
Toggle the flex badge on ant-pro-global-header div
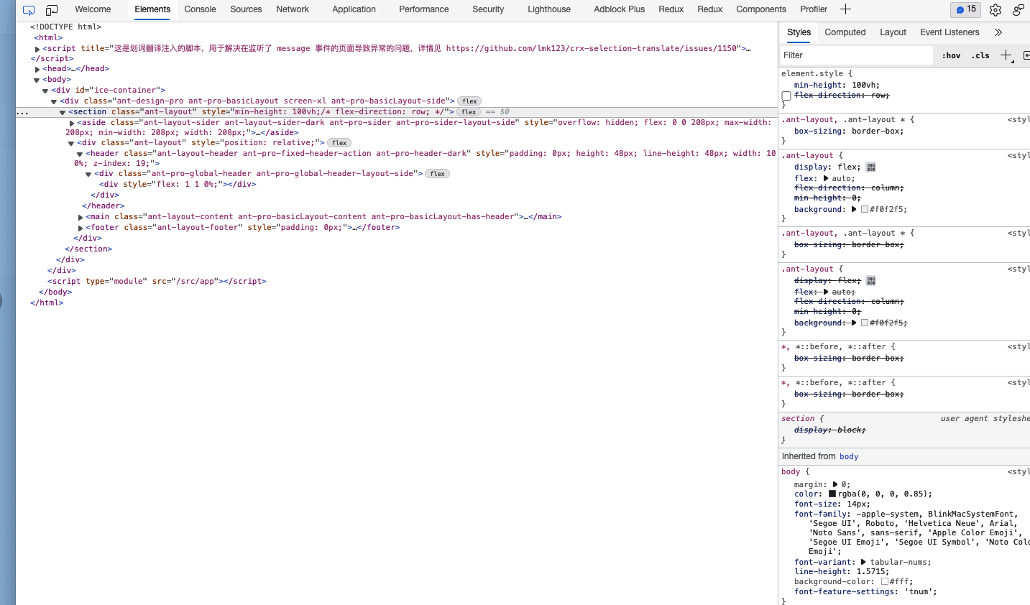[437, 173]
